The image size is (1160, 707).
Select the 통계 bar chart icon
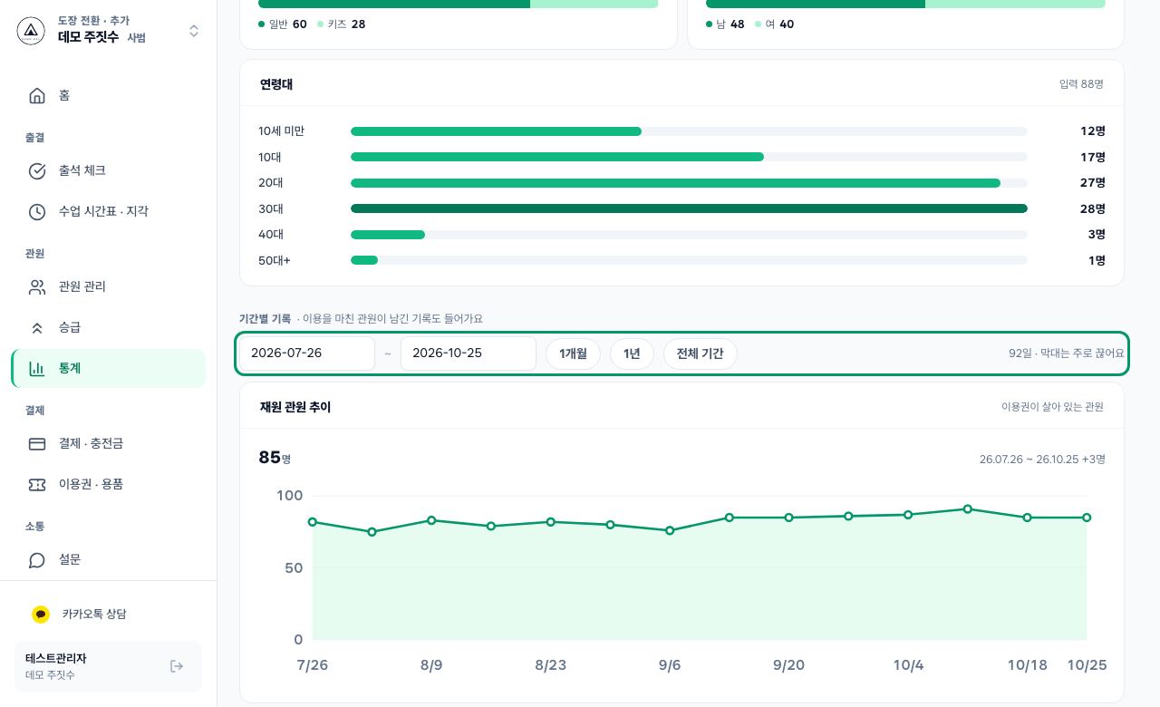37,369
